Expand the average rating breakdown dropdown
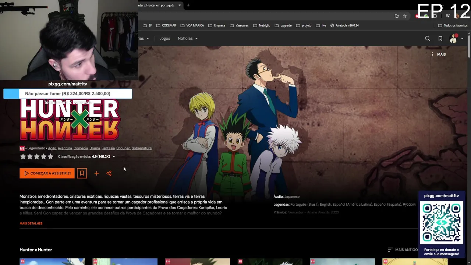 tap(114, 157)
